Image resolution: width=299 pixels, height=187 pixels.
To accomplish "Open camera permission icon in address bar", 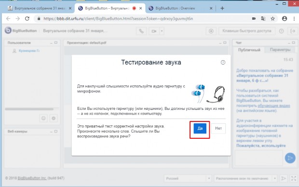I will point(254,18).
